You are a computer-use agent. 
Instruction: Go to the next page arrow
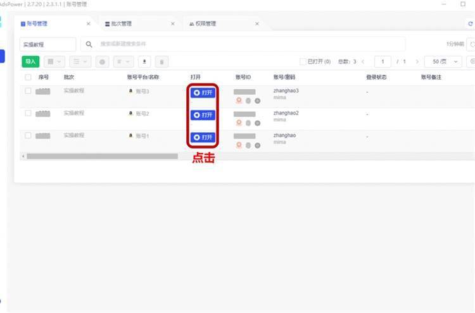[417, 61]
